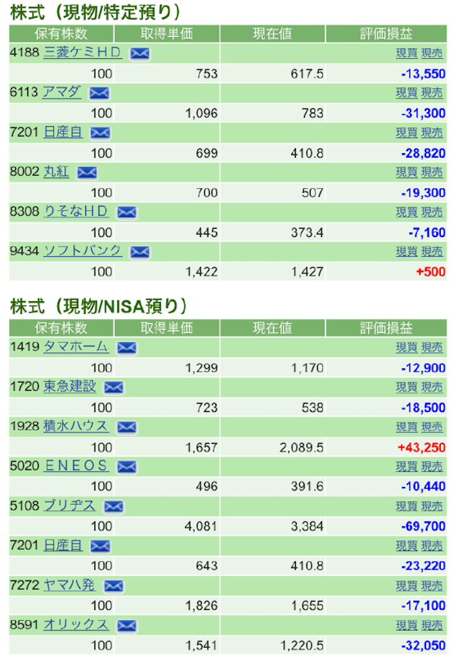Click mail icon beside オリックス
The width and height of the screenshot is (453, 656).
(127, 625)
